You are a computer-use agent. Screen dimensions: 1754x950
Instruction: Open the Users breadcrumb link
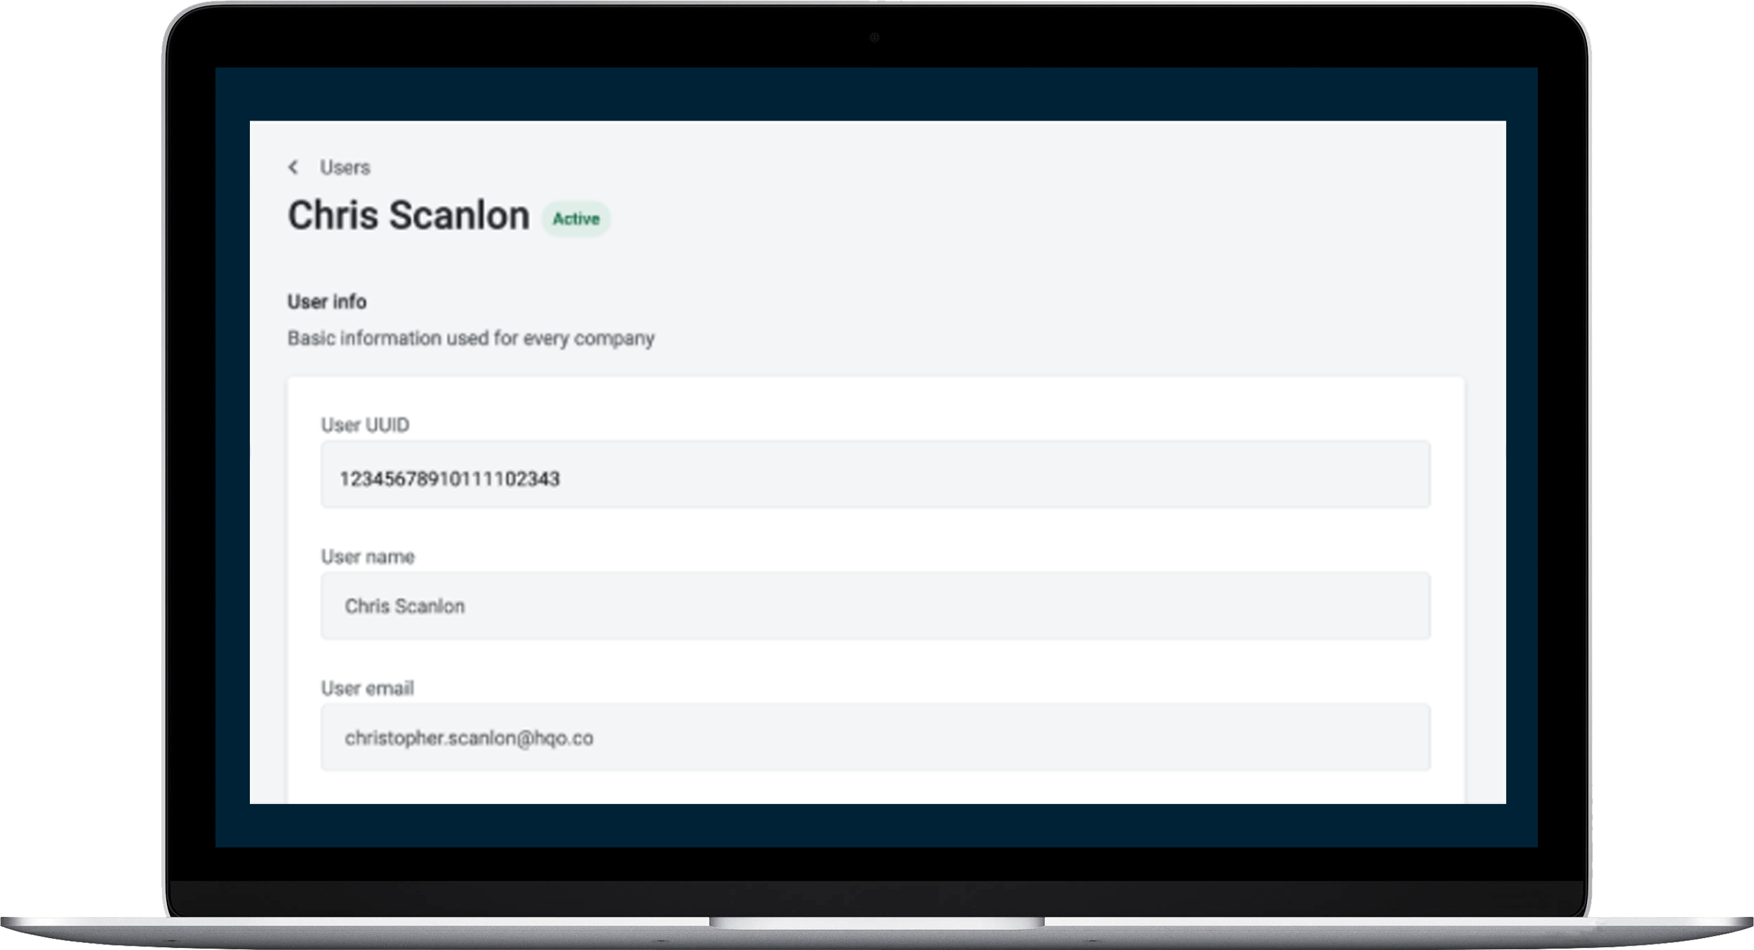(x=345, y=168)
